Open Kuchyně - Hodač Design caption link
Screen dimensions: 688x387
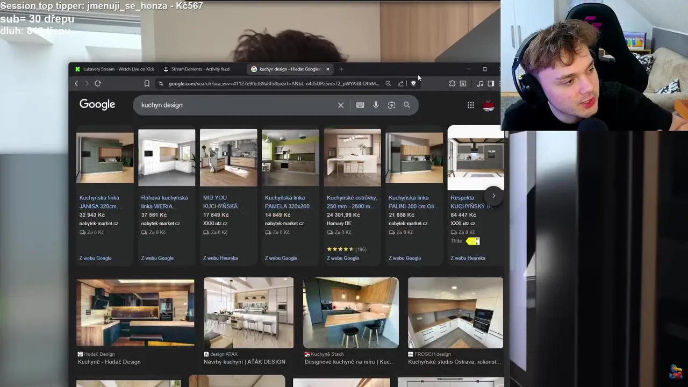point(109,362)
